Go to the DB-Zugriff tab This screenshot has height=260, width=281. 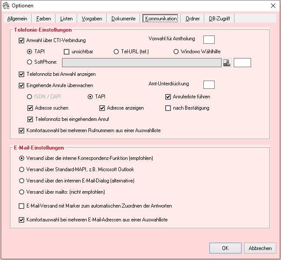point(219,19)
